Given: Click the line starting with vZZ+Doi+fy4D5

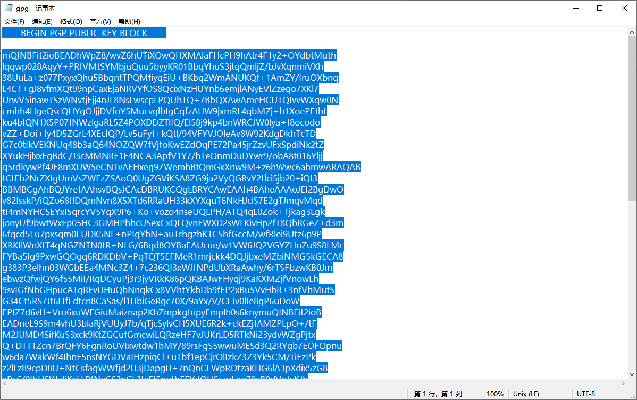Looking at the screenshot, I should click(x=160, y=134).
